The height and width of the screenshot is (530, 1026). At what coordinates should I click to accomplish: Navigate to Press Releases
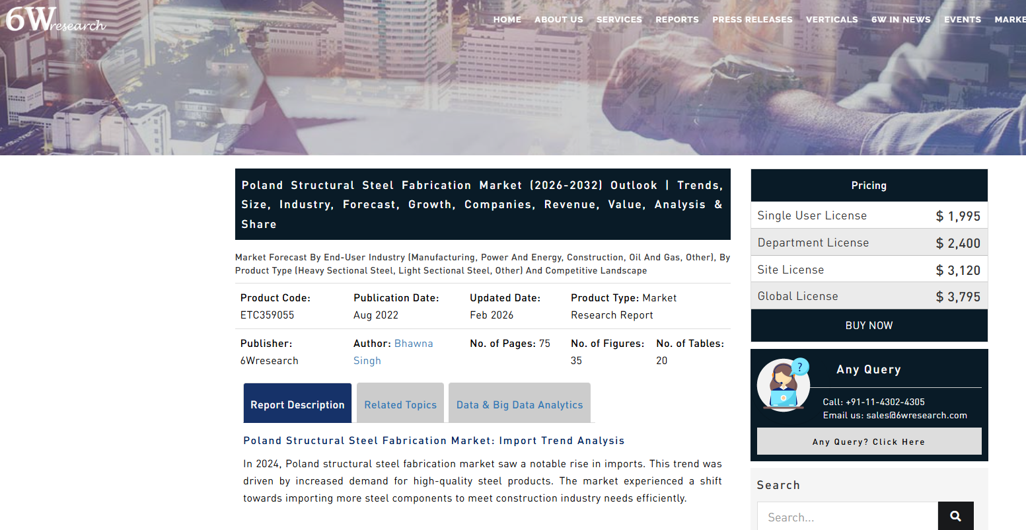(752, 20)
